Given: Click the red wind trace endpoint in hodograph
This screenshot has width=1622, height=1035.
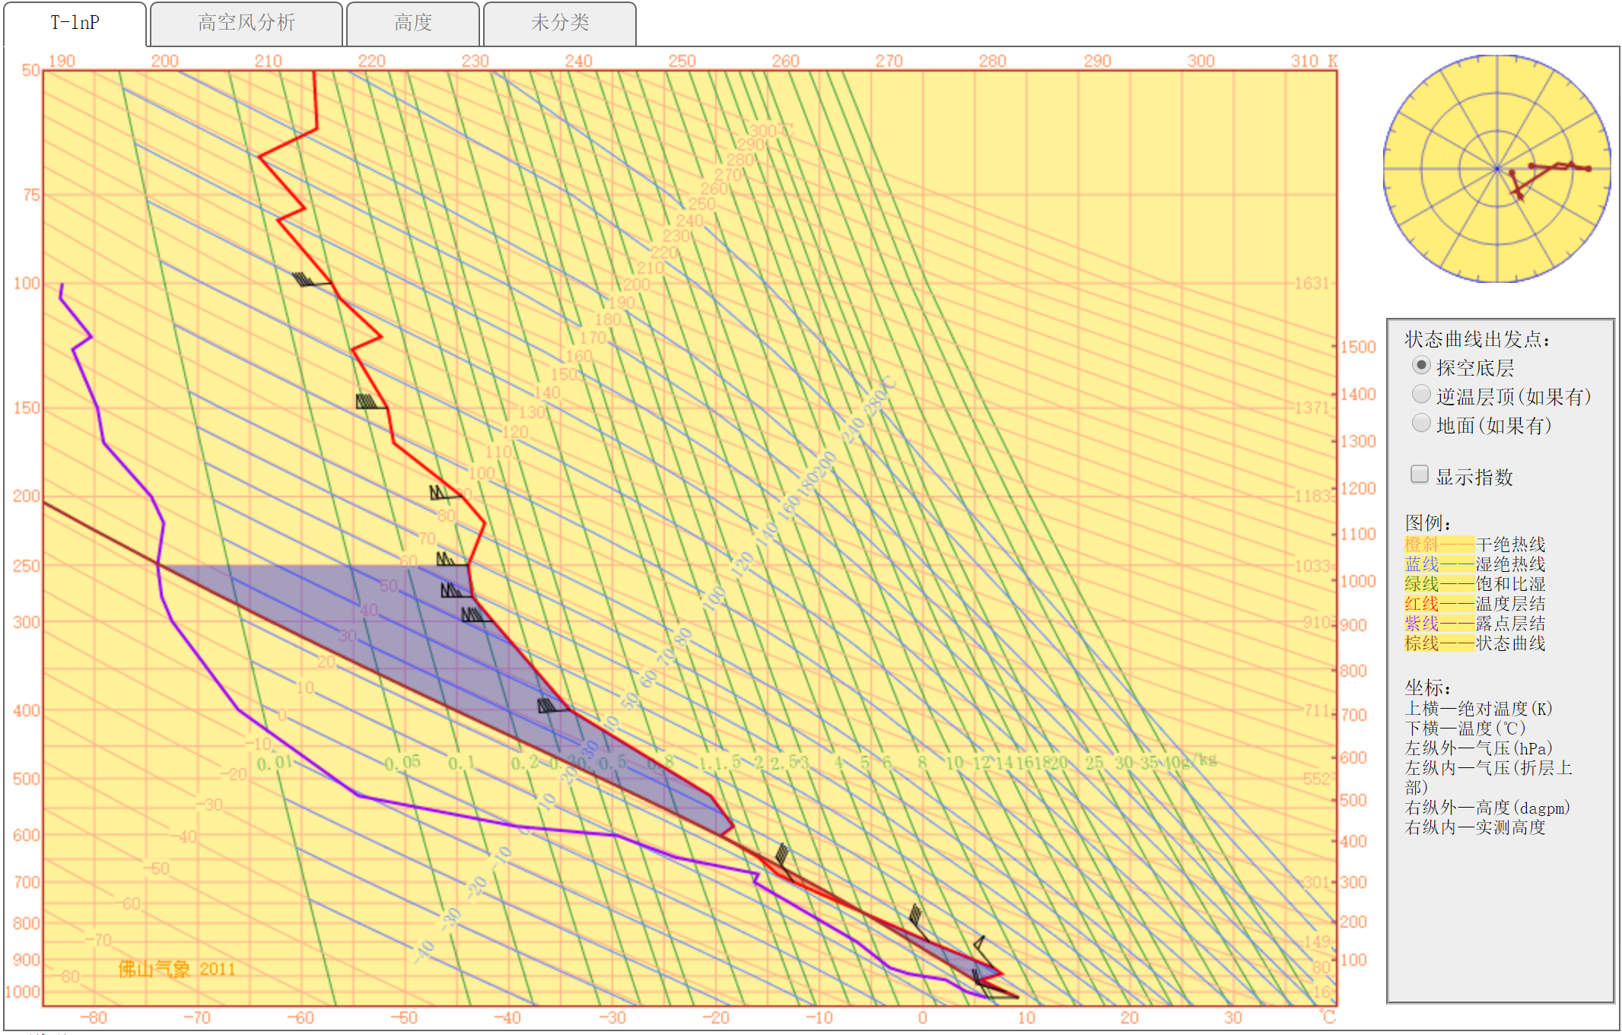Looking at the screenshot, I should [x=1588, y=168].
